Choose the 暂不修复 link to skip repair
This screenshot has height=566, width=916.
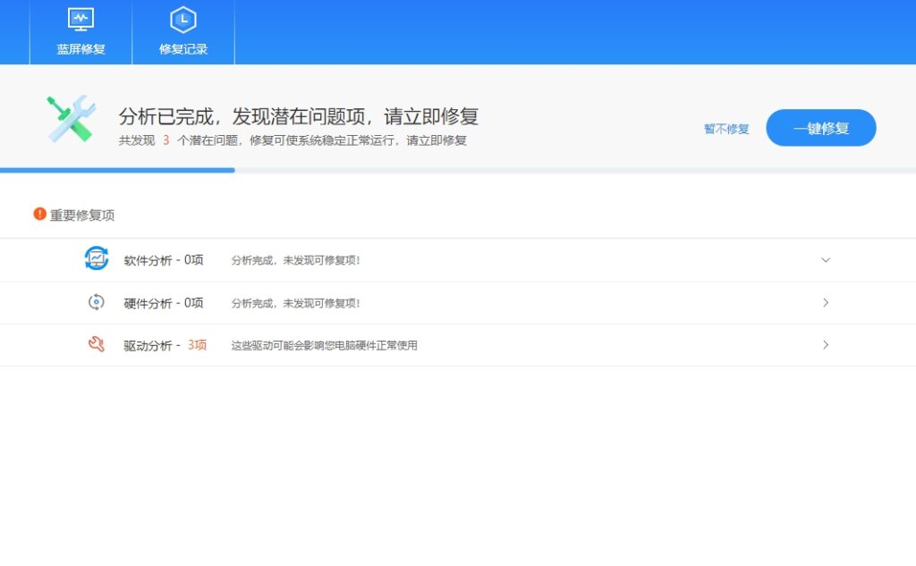[x=726, y=129]
